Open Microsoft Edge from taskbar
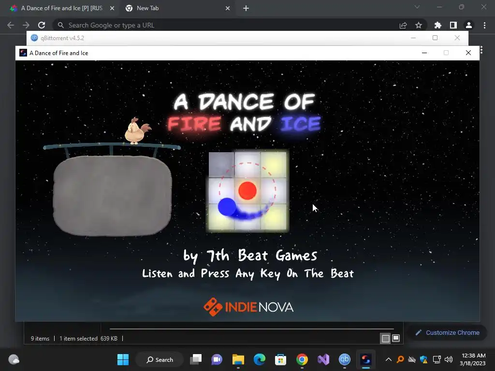Image resolution: width=495 pixels, height=371 pixels. coord(260,359)
